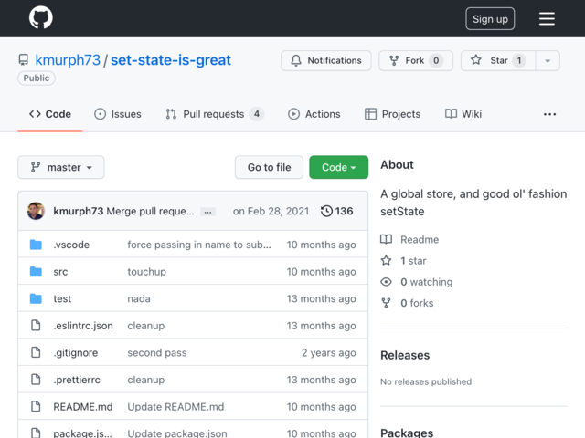Click the pull requests count badge 4
Screen dimensions: 585x438
[257, 114]
